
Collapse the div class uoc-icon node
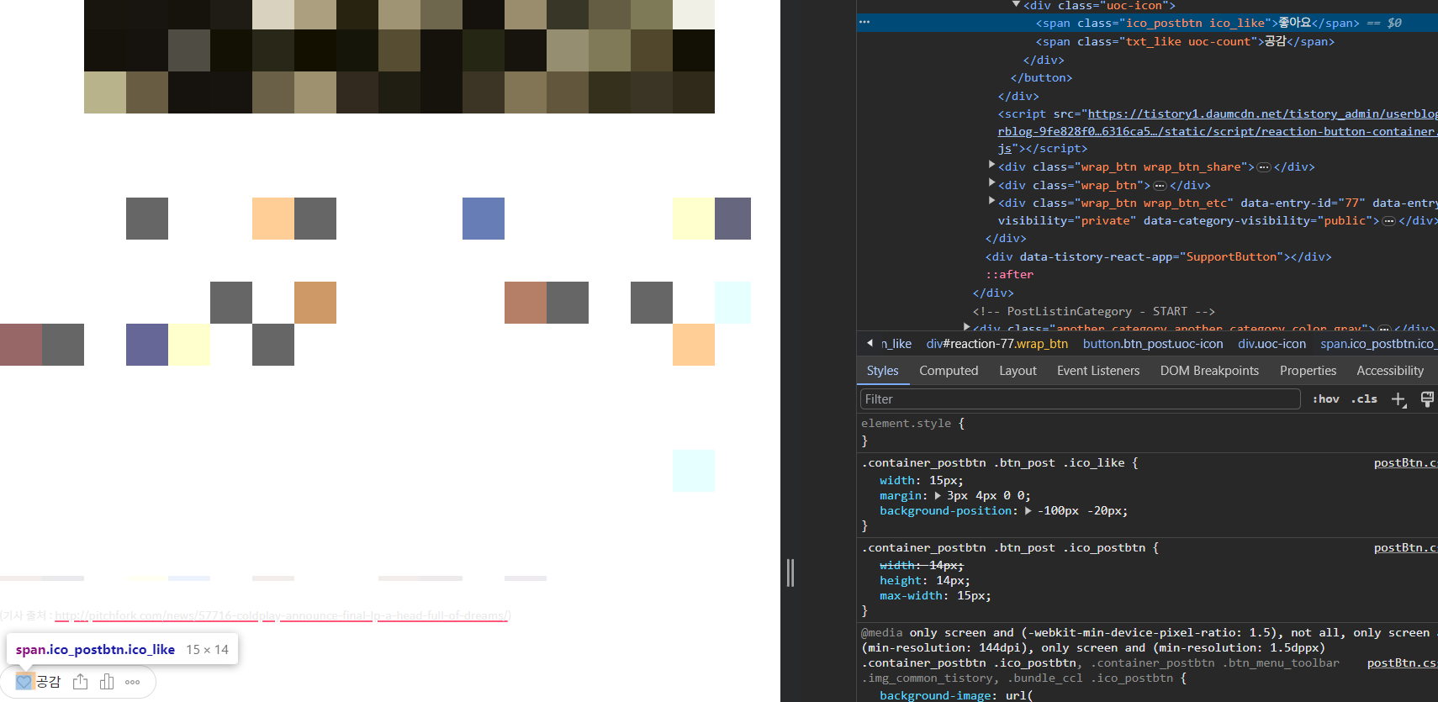click(1016, 5)
